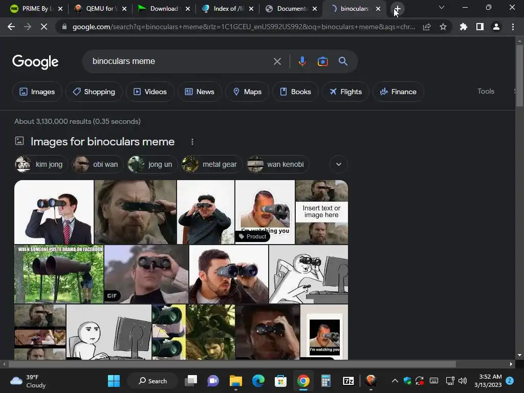Open Chrome three-dot menu
This screenshot has height=393, width=524.
pyautogui.click(x=513, y=27)
